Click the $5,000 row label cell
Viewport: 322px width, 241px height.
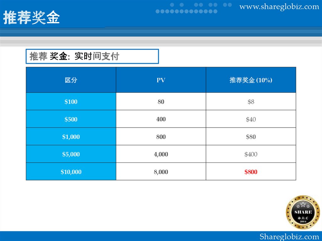click(x=71, y=154)
